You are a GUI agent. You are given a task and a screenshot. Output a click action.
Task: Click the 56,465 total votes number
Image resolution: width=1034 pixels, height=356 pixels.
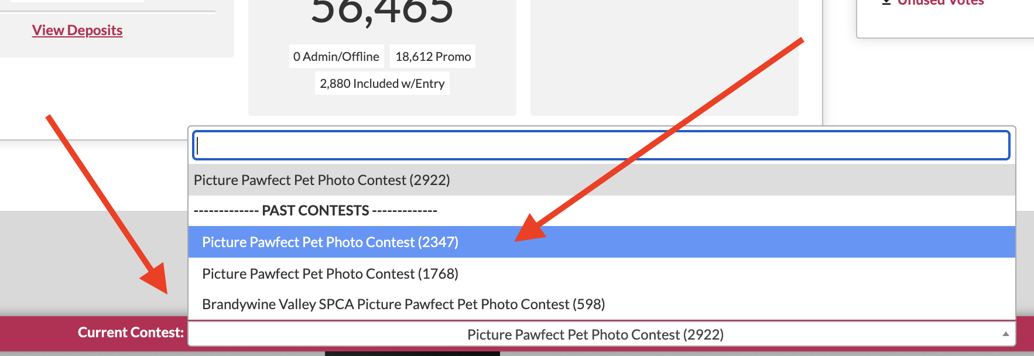(x=382, y=12)
